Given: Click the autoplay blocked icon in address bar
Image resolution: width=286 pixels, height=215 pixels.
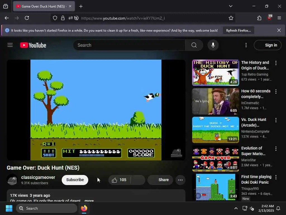Looking at the screenshot, I should tap(77, 18).
